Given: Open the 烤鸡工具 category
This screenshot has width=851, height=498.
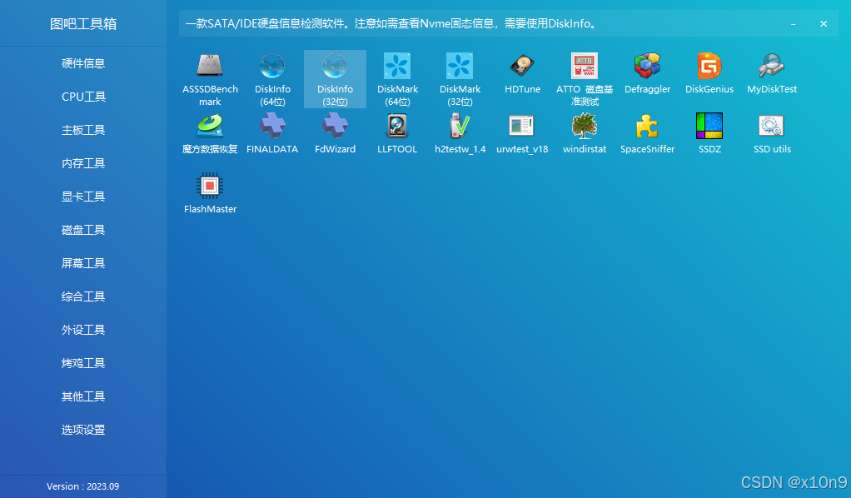Looking at the screenshot, I should (x=83, y=363).
